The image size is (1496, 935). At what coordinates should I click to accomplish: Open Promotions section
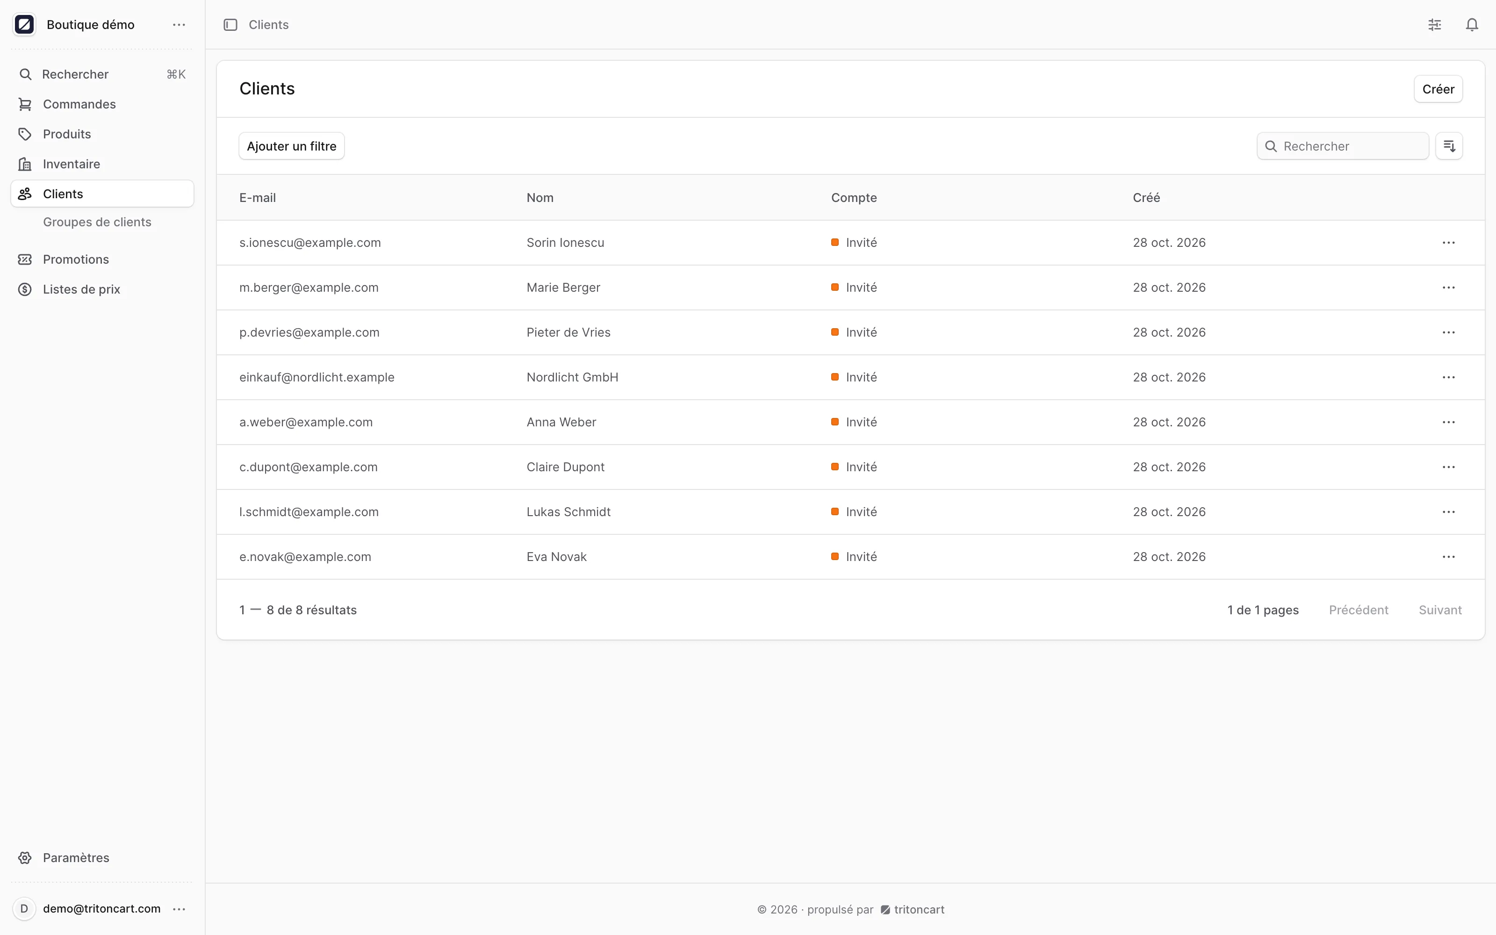[x=102, y=259]
